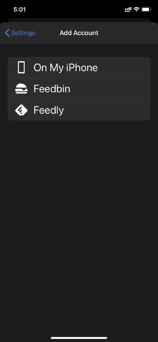Tap the dimmed background sheet above the header
The width and height of the screenshot is (158, 342).
click(x=79, y=20)
